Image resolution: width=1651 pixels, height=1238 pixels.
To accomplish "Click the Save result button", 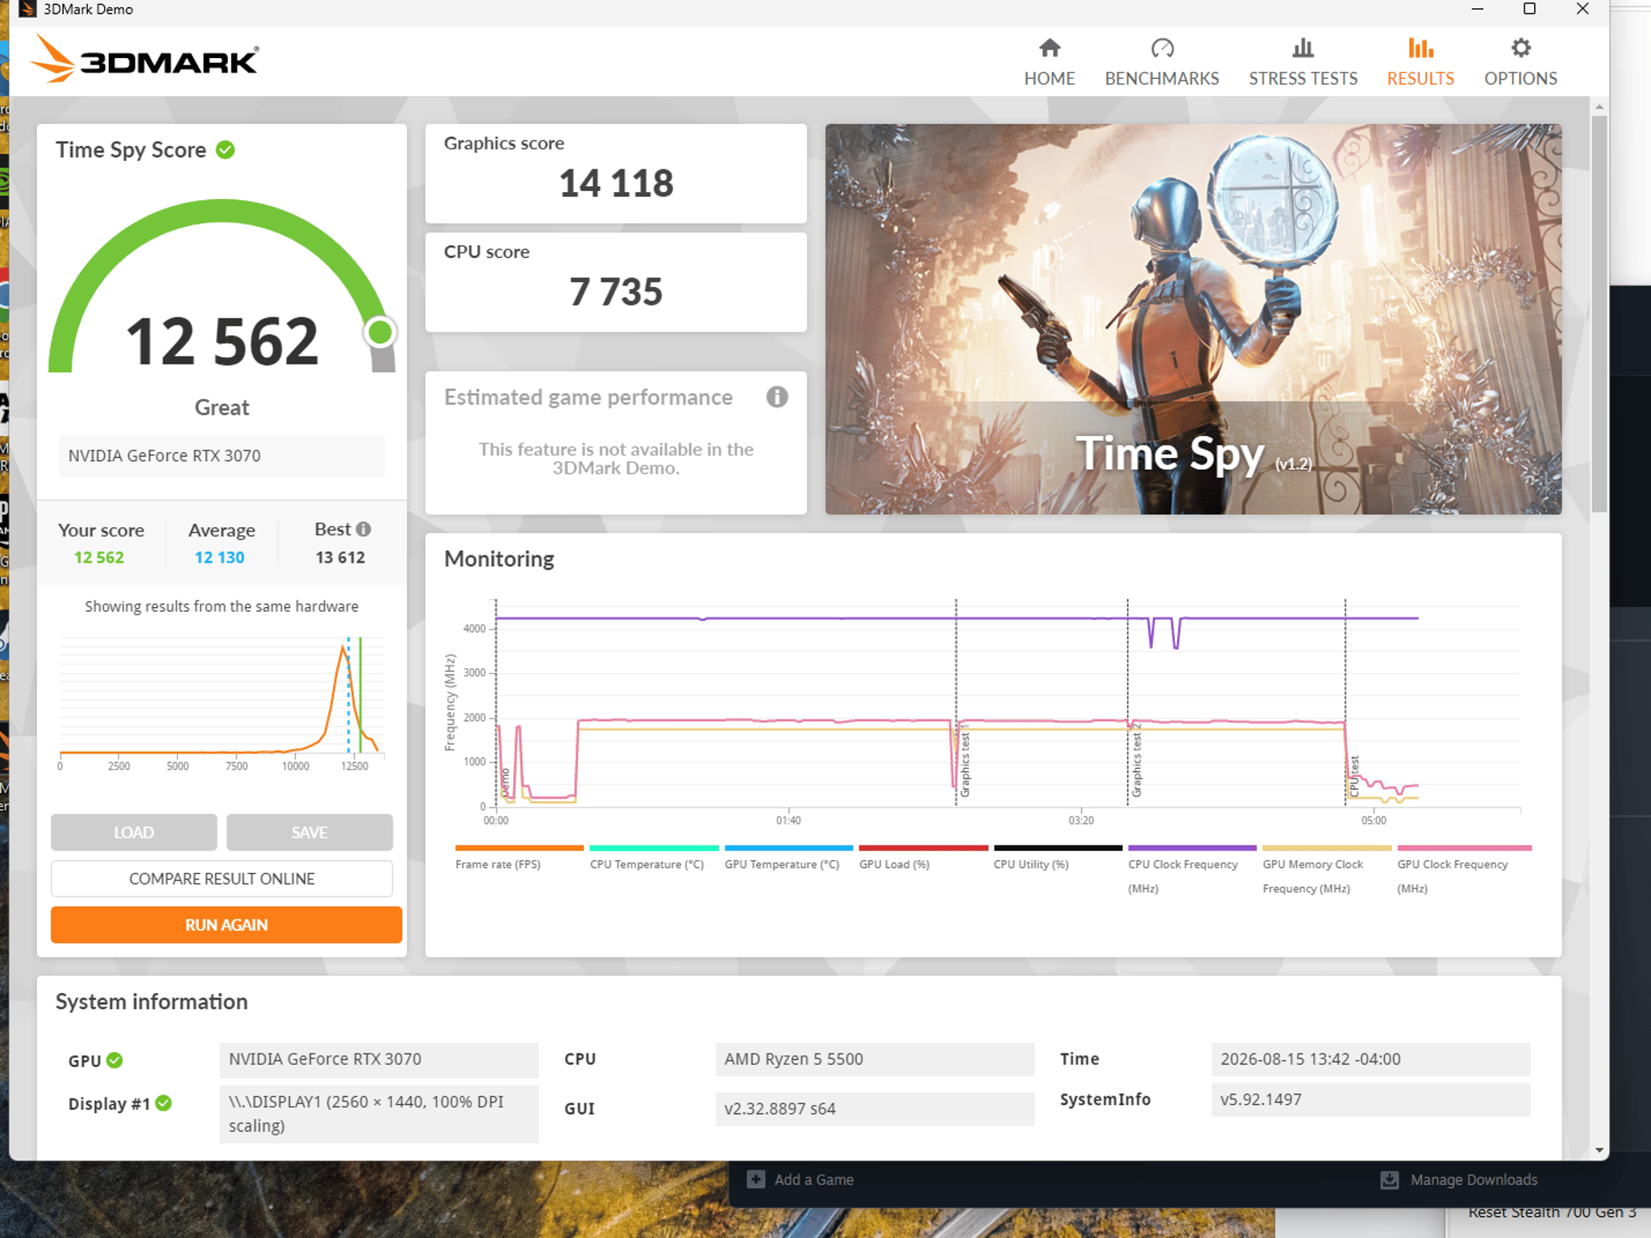I will point(310,832).
